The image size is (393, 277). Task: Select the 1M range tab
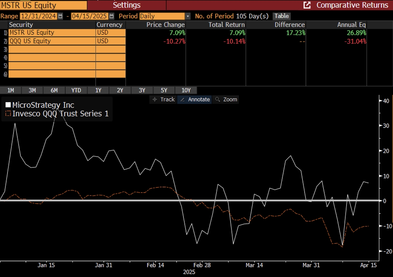[10, 91]
